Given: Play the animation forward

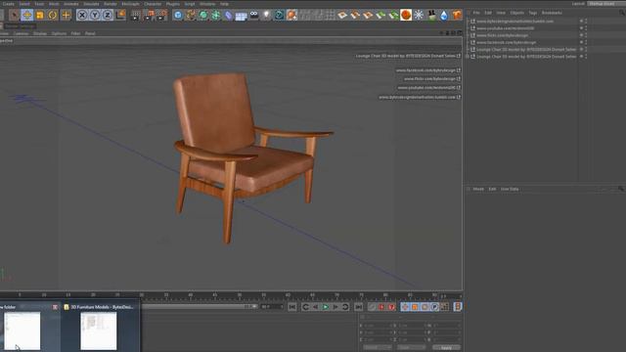Looking at the screenshot, I should [x=326, y=306].
